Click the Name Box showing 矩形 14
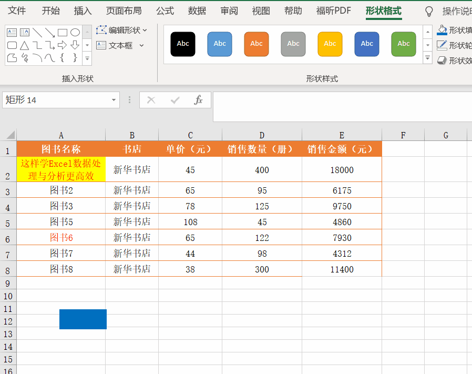 pyautogui.click(x=56, y=100)
